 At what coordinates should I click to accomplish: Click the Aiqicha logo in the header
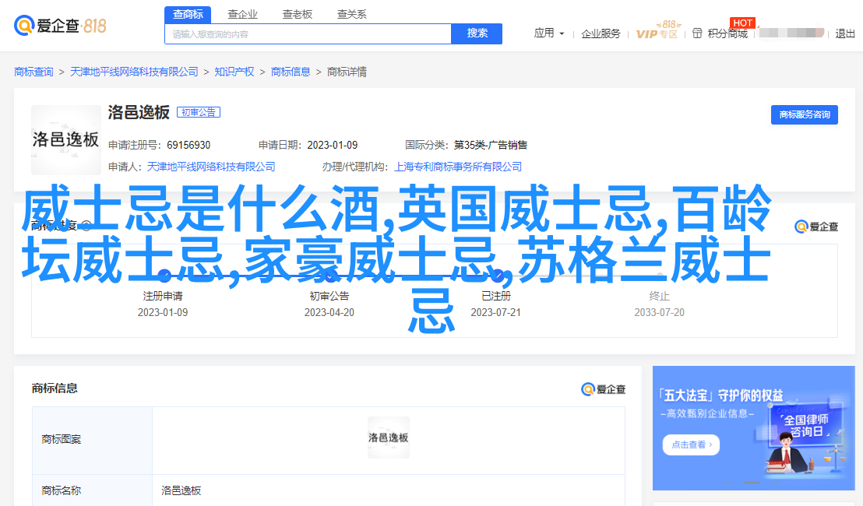[x=60, y=25]
